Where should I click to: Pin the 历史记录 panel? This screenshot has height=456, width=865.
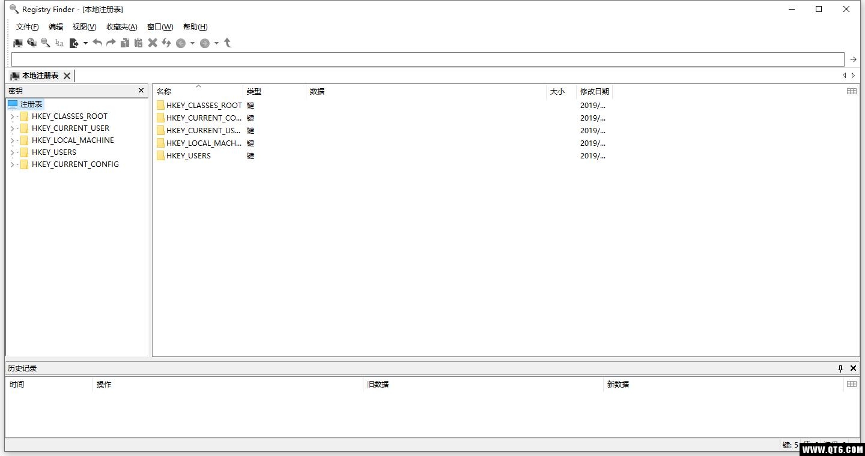pyautogui.click(x=840, y=368)
